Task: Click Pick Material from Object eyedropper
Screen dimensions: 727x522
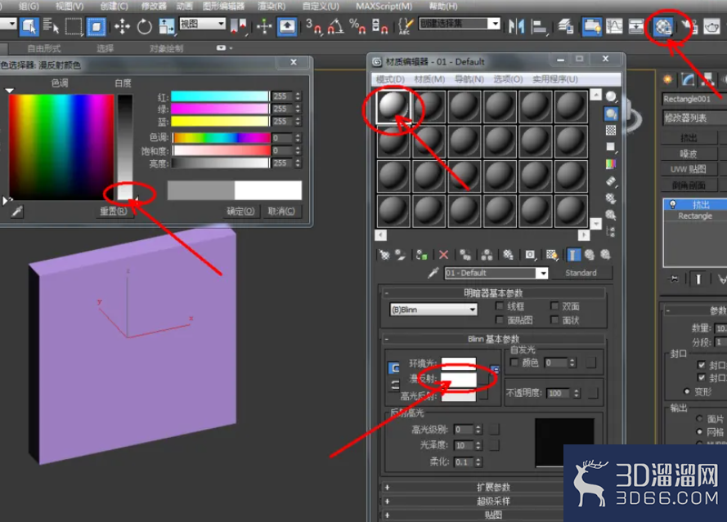Action: click(433, 273)
